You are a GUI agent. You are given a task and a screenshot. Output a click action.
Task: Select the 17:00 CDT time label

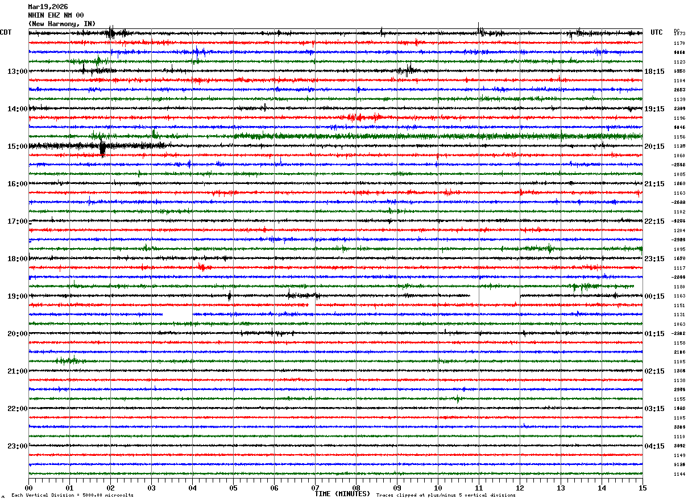click(x=18, y=221)
